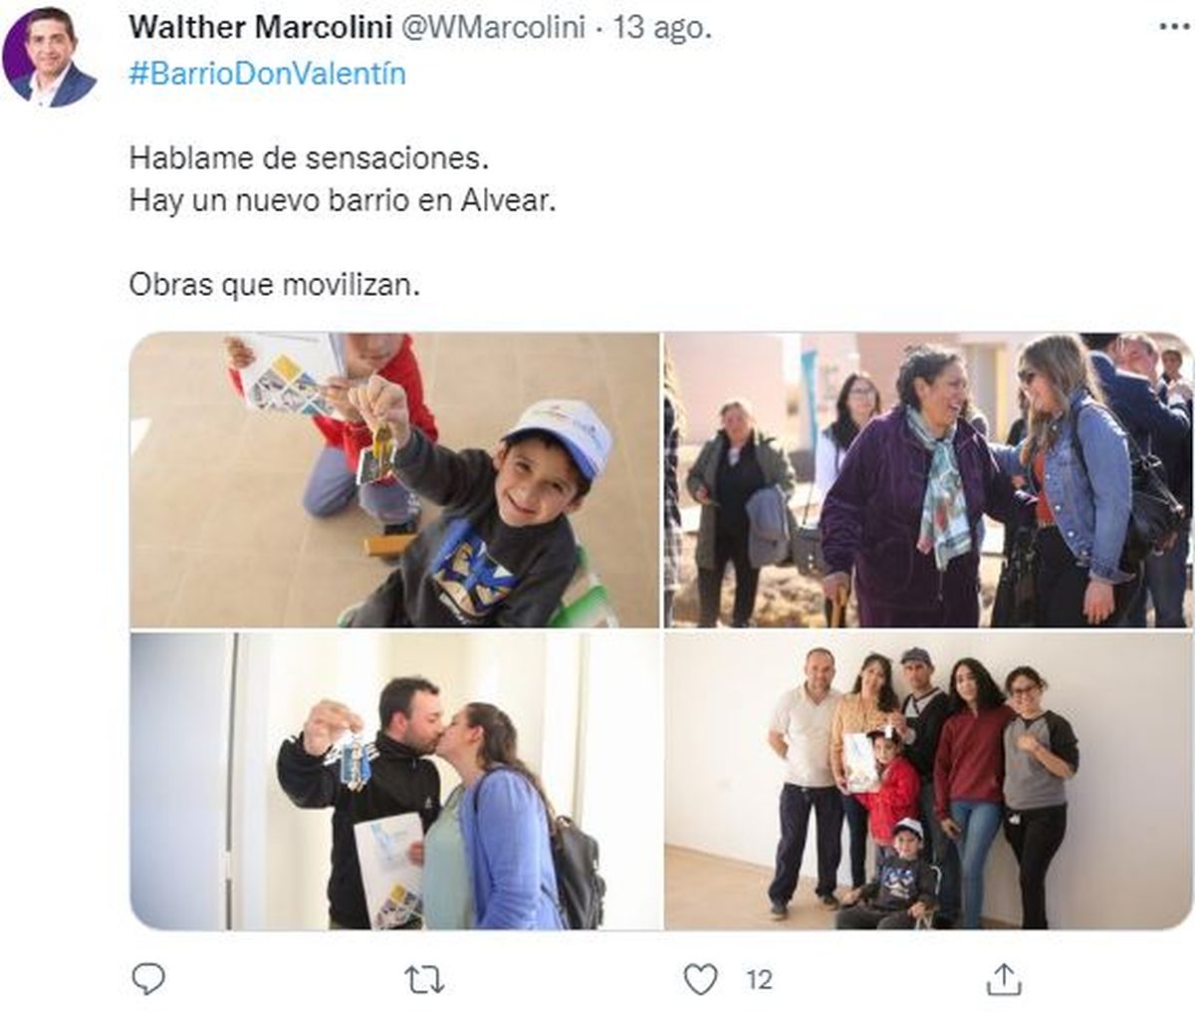Click the line 'Hay un nuevo barrio en Alvear.'

click(x=343, y=200)
